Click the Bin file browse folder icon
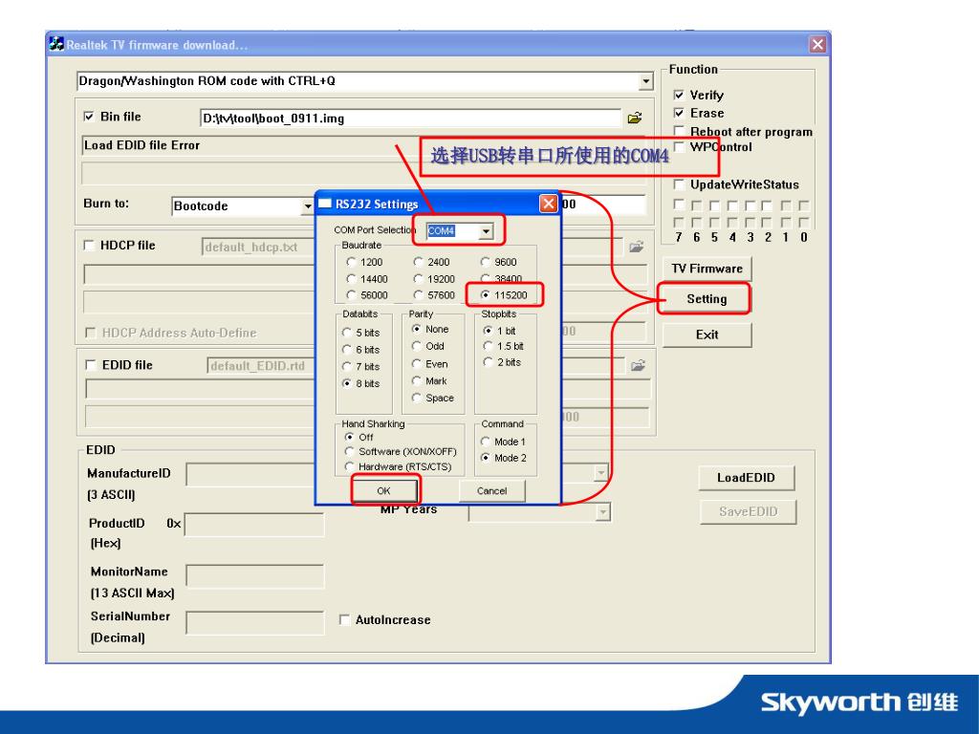Image resolution: width=979 pixels, height=734 pixels. pyautogui.click(x=633, y=119)
